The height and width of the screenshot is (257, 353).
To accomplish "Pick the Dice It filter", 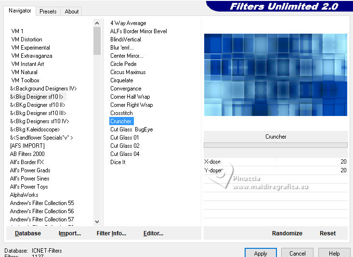I will point(118,162).
